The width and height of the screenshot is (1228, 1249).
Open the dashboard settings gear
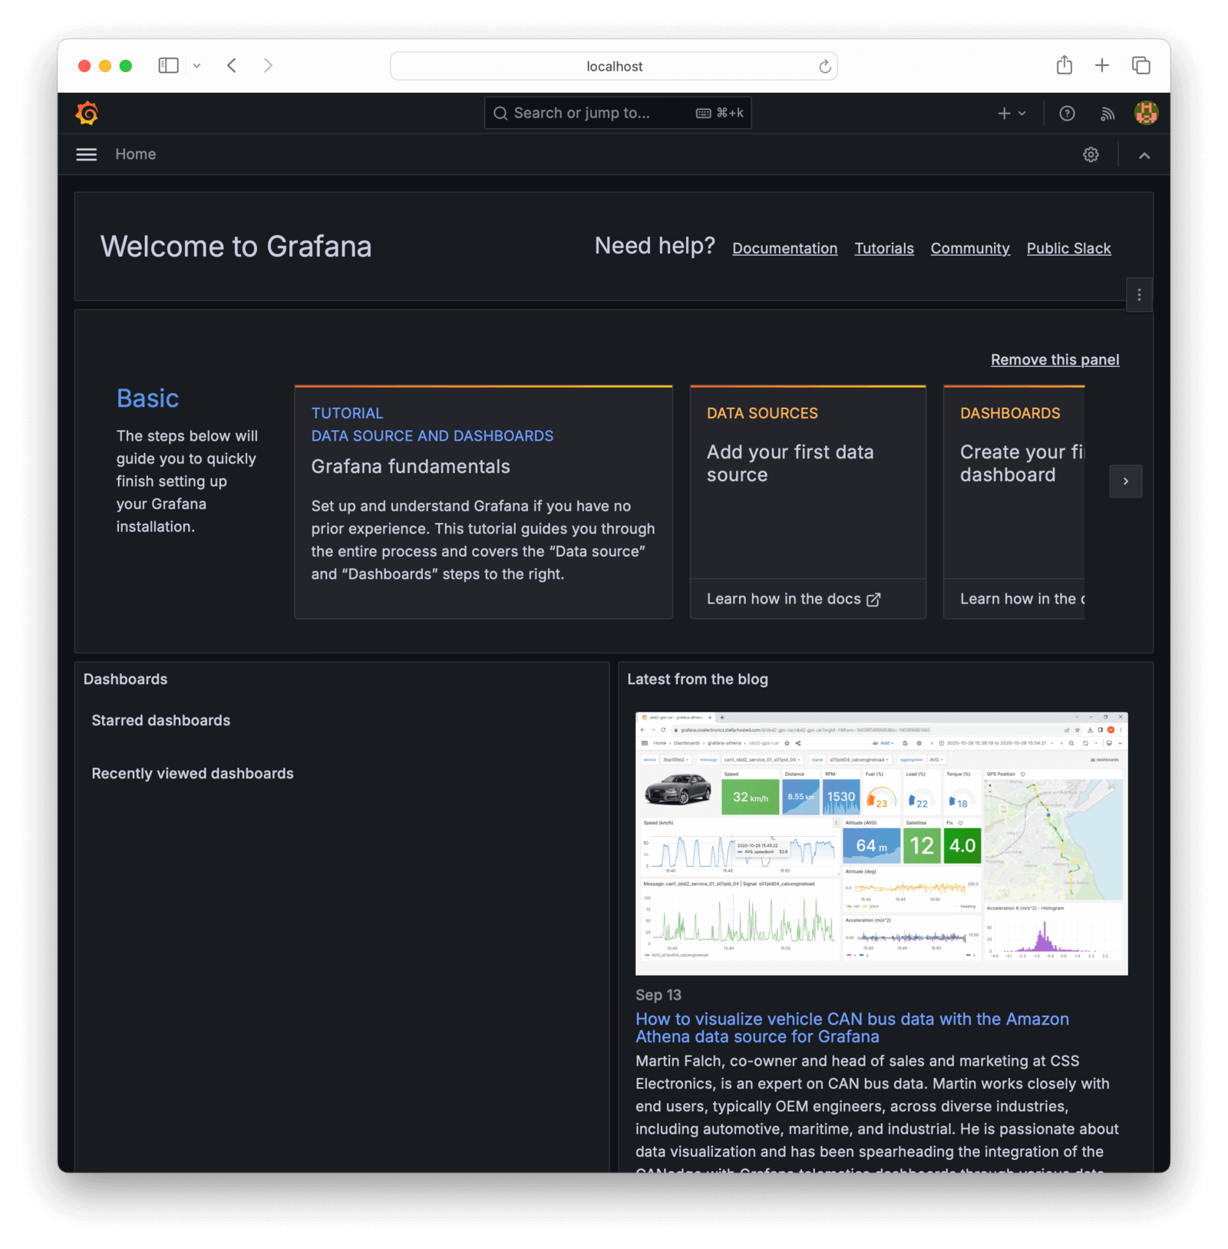coord(1091,154)
